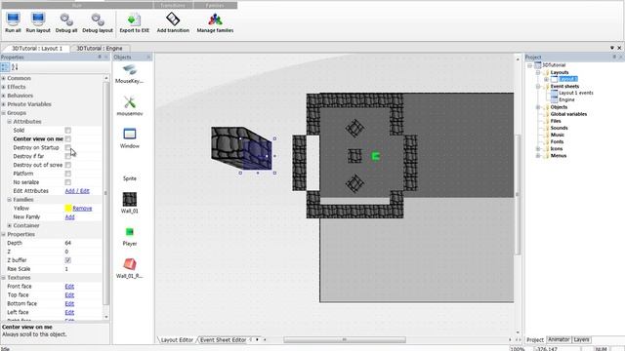
Task: Enable Center view on me checkbox
Action: point(67,138)
